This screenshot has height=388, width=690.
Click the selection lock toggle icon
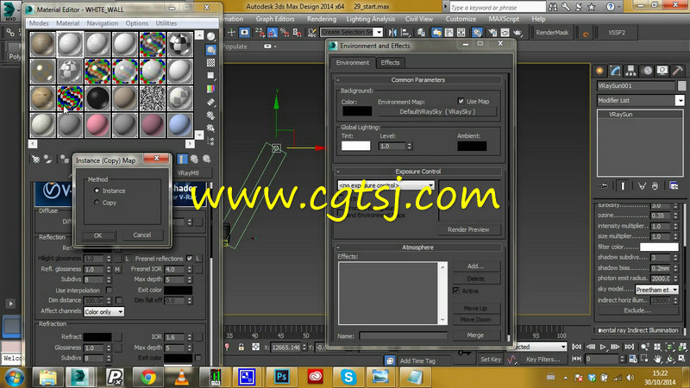coord(241,347)
